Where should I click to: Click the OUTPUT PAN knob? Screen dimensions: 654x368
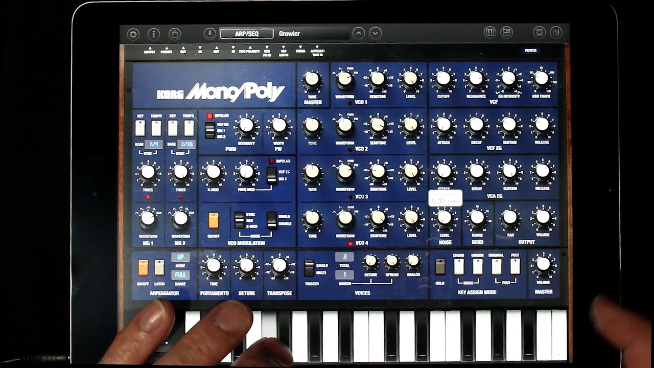click(510, 217)
